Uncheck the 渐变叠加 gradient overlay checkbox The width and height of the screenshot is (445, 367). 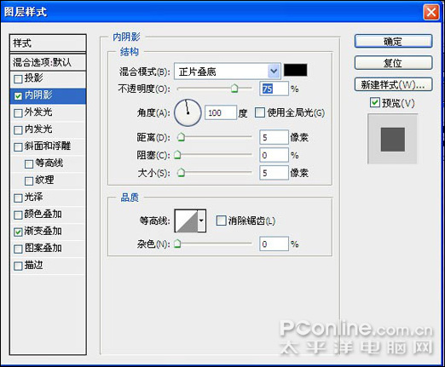tap(18, 232)
